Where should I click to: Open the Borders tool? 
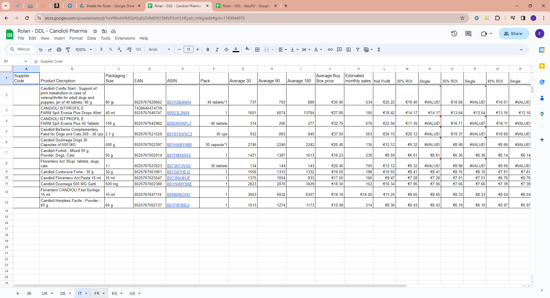[257, 50]
